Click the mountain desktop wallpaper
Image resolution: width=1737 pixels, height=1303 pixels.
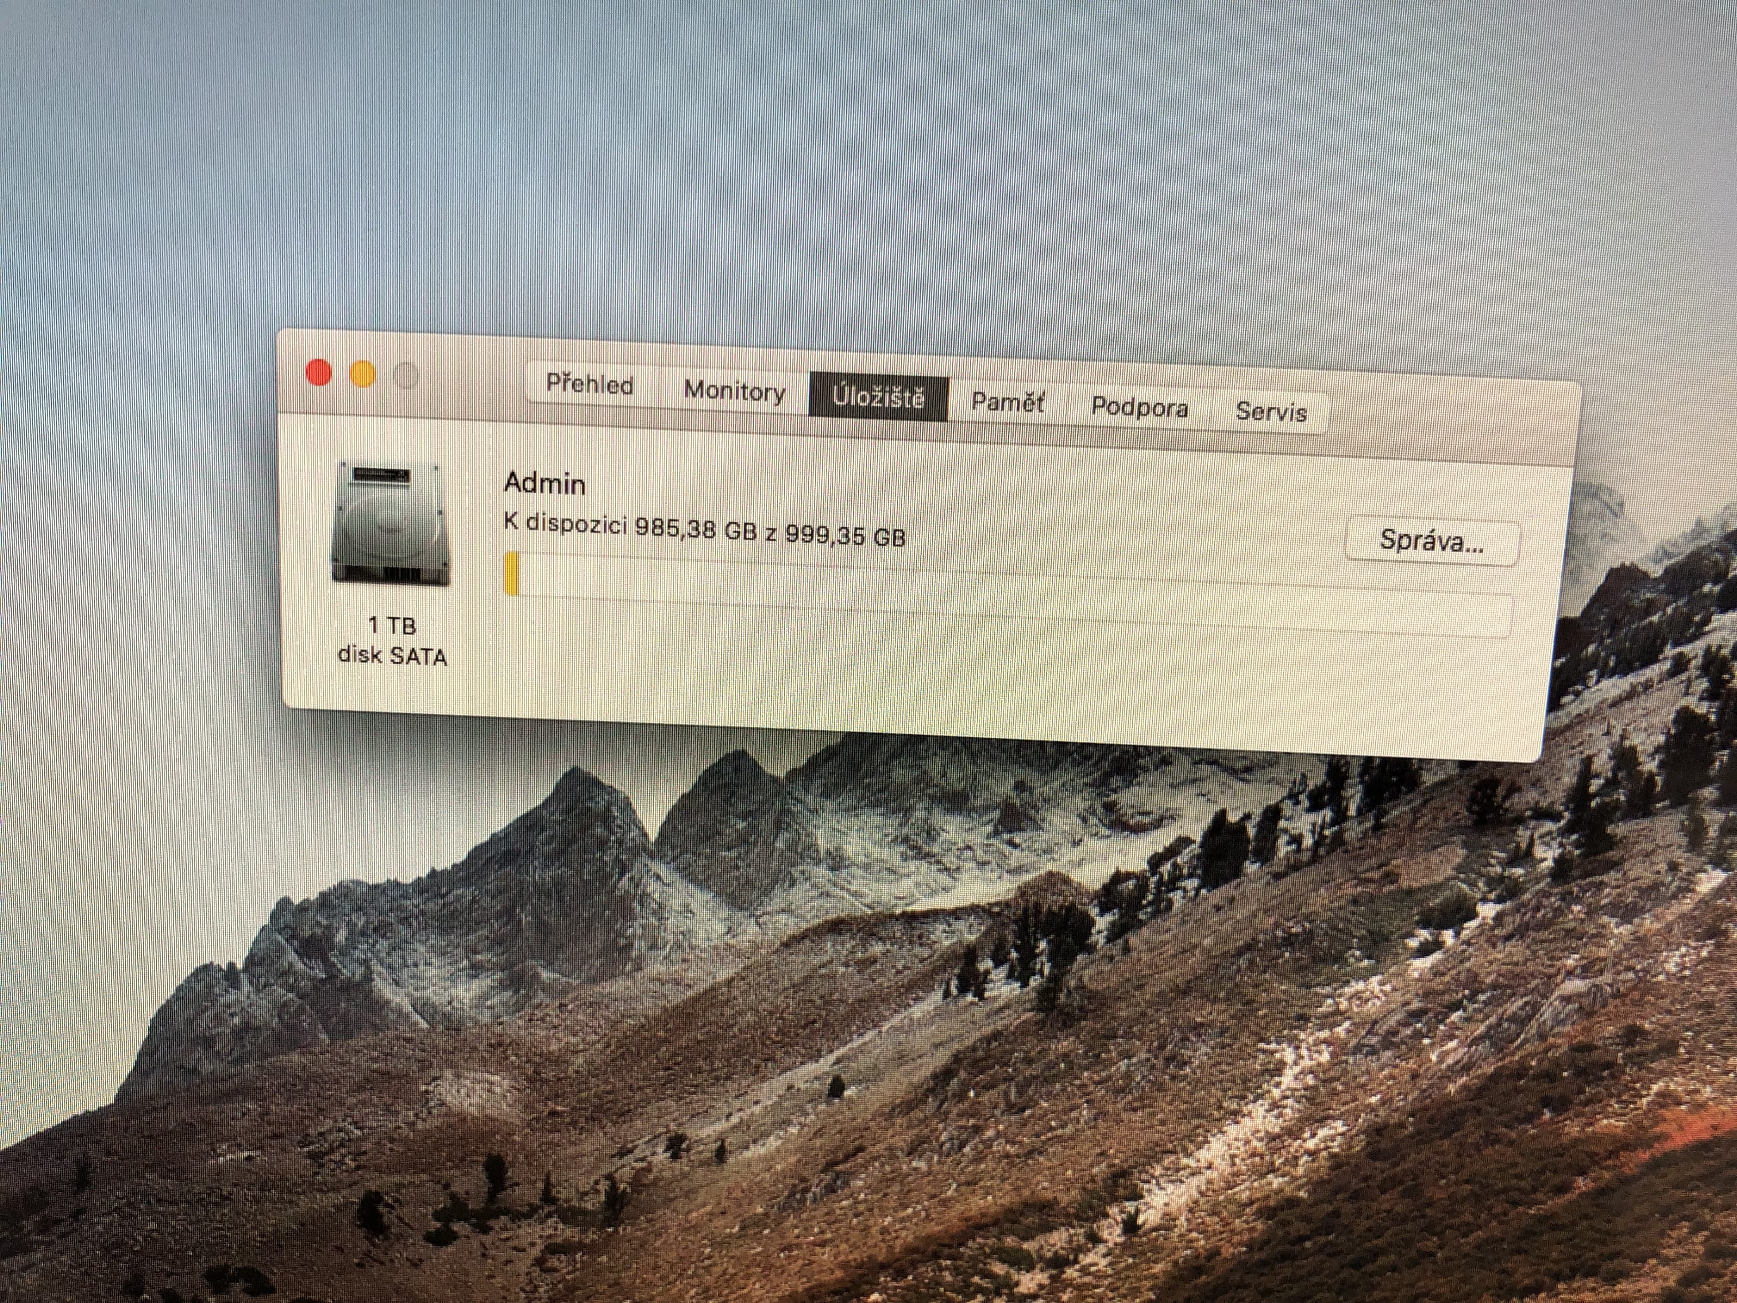click(x=785, y=1021)
